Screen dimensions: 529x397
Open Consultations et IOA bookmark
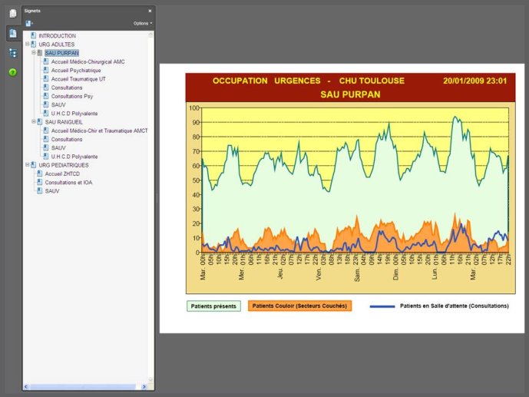pos(68,183)
